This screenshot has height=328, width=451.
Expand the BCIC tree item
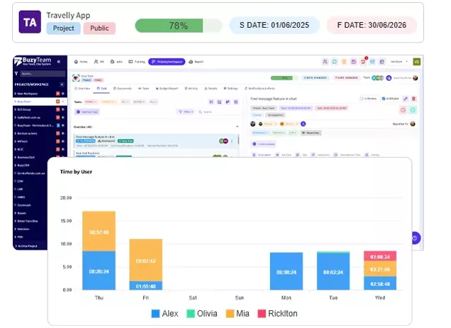[x=16, y=149]
